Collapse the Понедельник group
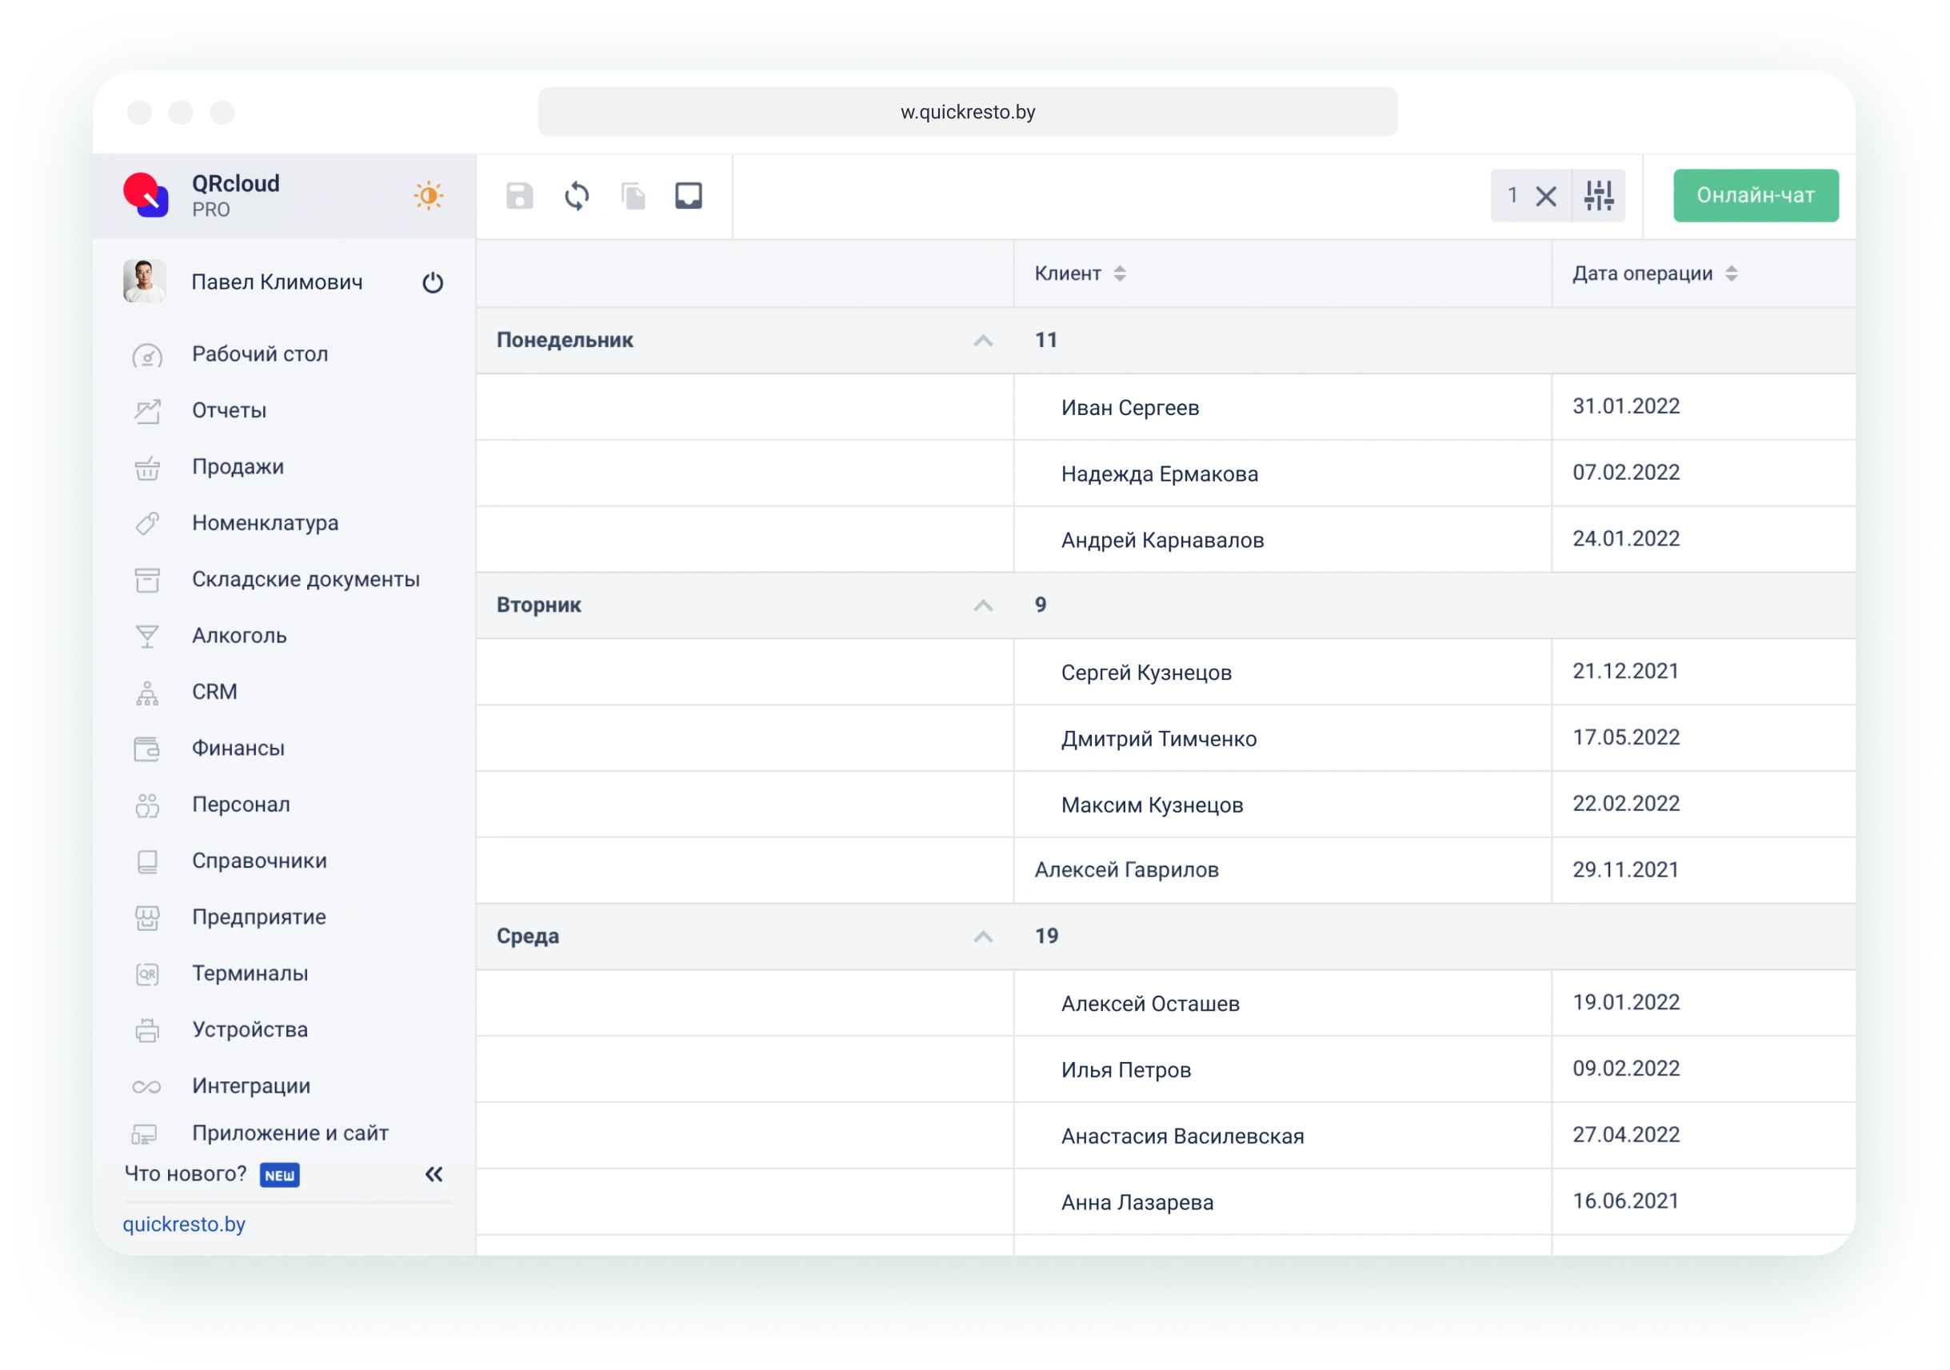Image resolution: width=1950 pixels, height=1370 pixels. tap(983, 341)
